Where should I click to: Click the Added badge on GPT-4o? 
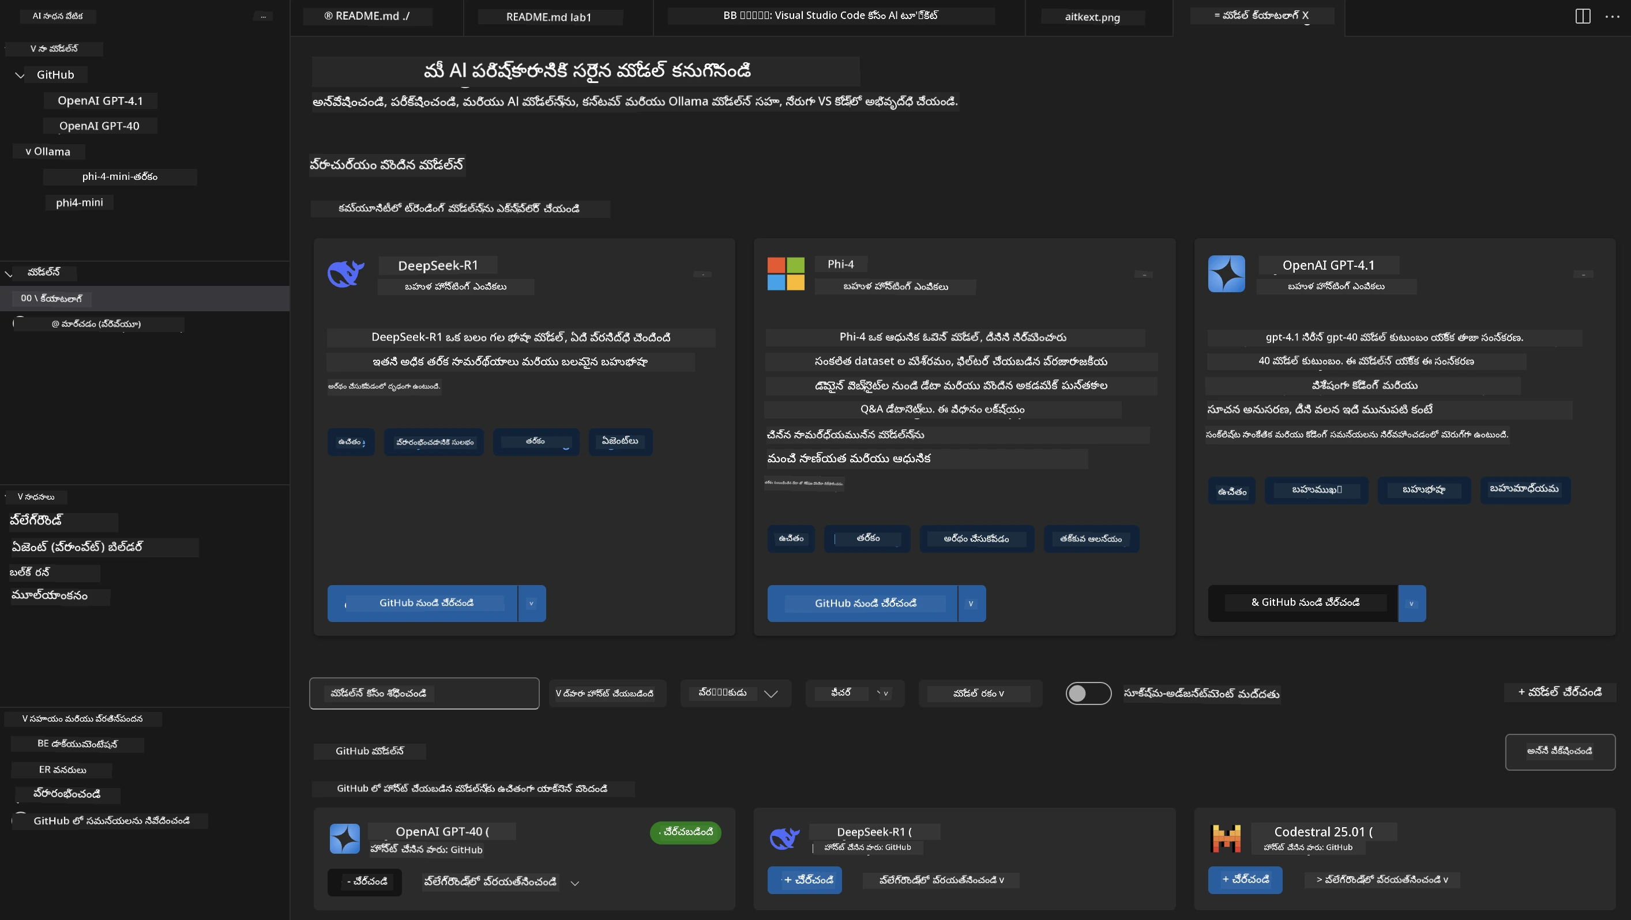point(685,833)
